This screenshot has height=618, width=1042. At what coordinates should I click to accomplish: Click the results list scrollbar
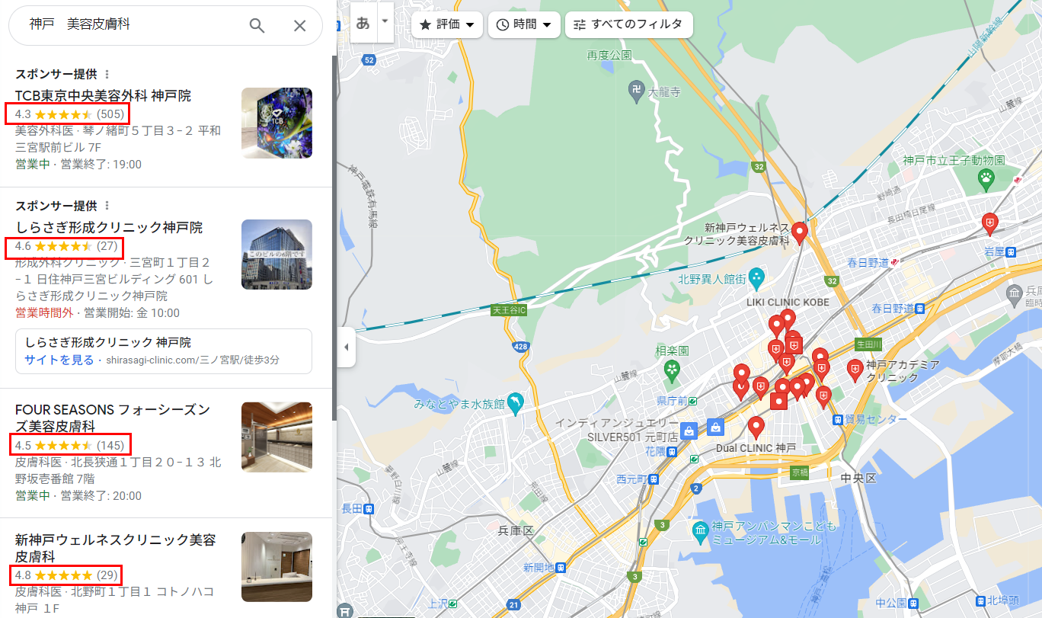coord(334,236)
